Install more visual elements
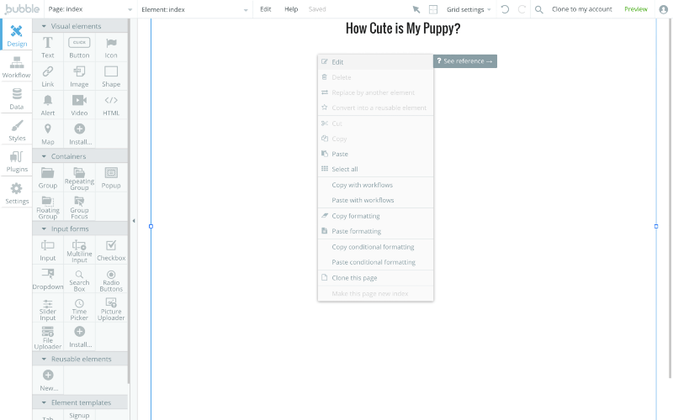This screenshot has height=420, width=673. [x=79, y=134]
